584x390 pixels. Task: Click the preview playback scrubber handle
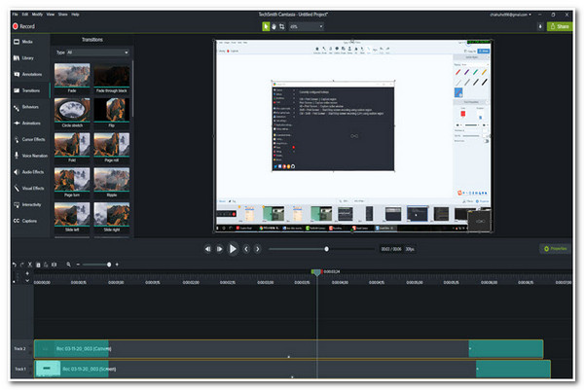coord(326,249)
